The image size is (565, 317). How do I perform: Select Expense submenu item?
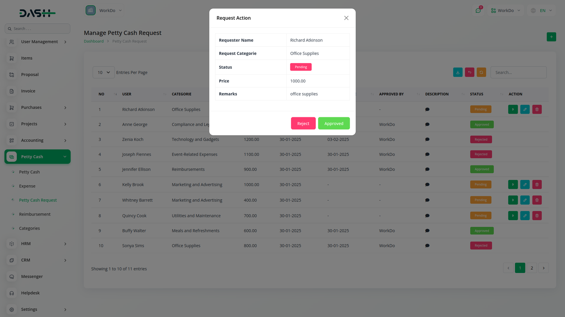pos(27,186)
